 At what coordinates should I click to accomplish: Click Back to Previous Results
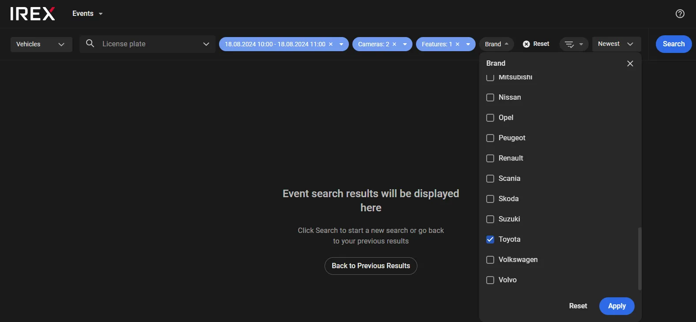(371, 266)
